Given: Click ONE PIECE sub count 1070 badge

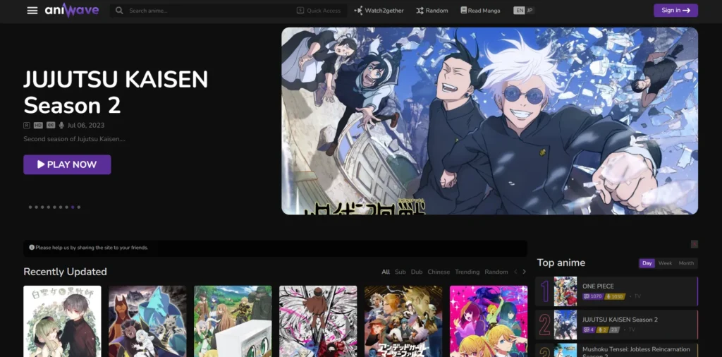Looking at the screenshot, I should 592,296.
